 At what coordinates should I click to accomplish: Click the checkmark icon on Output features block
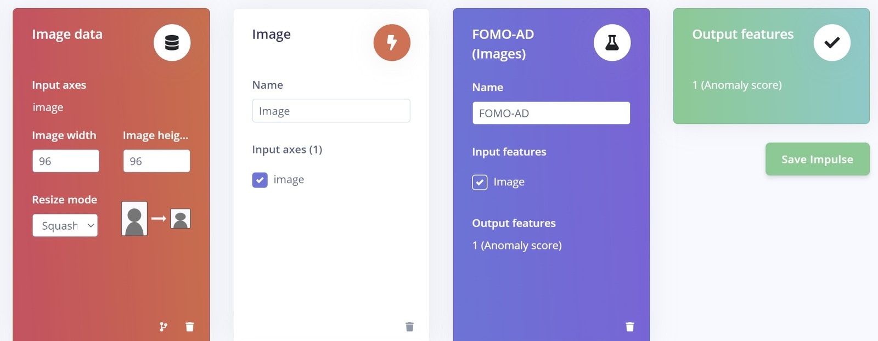pos(832,43)
